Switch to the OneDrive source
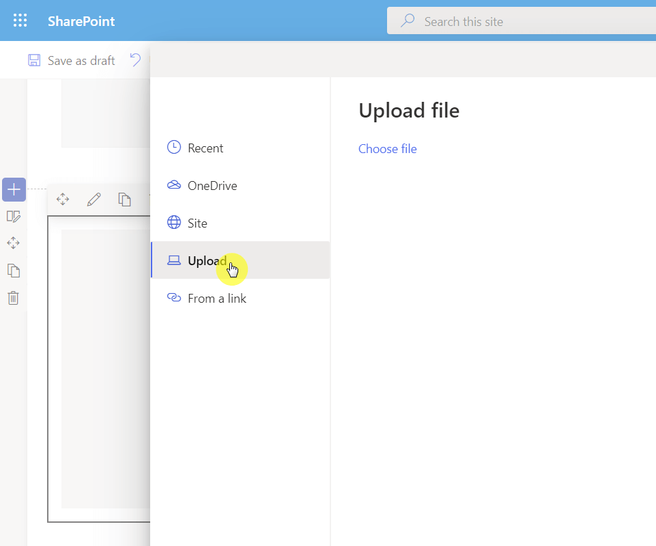 pyautogui.click(x=240, y=185)
